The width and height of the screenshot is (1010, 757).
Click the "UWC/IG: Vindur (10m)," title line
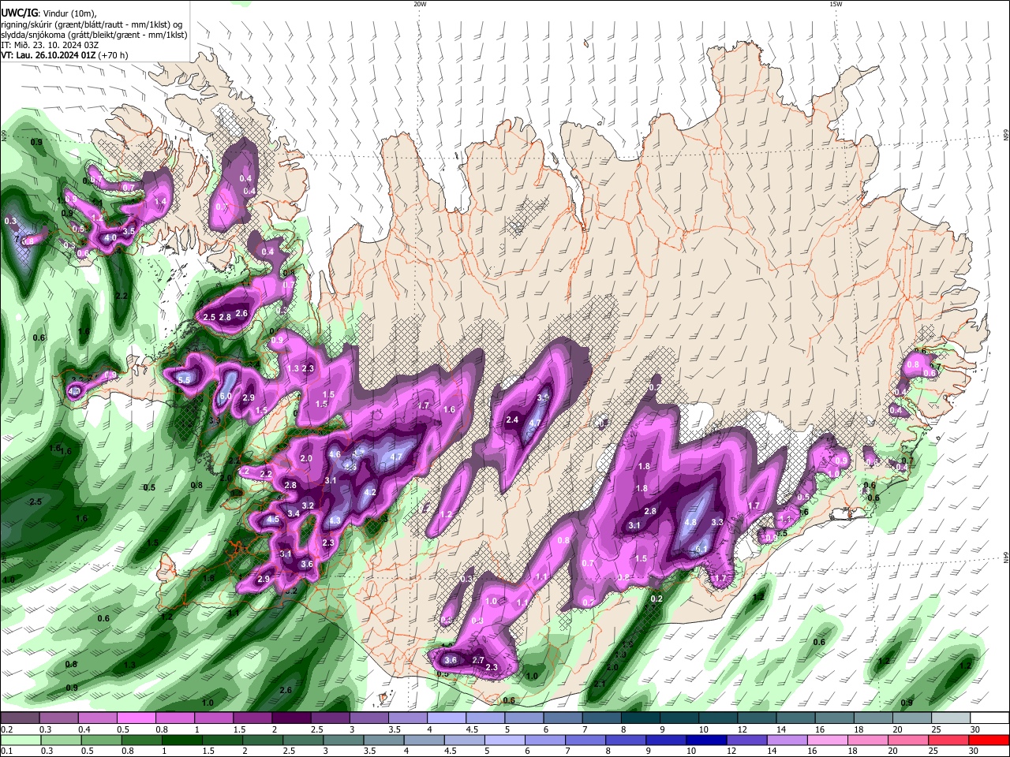[48, 13]
